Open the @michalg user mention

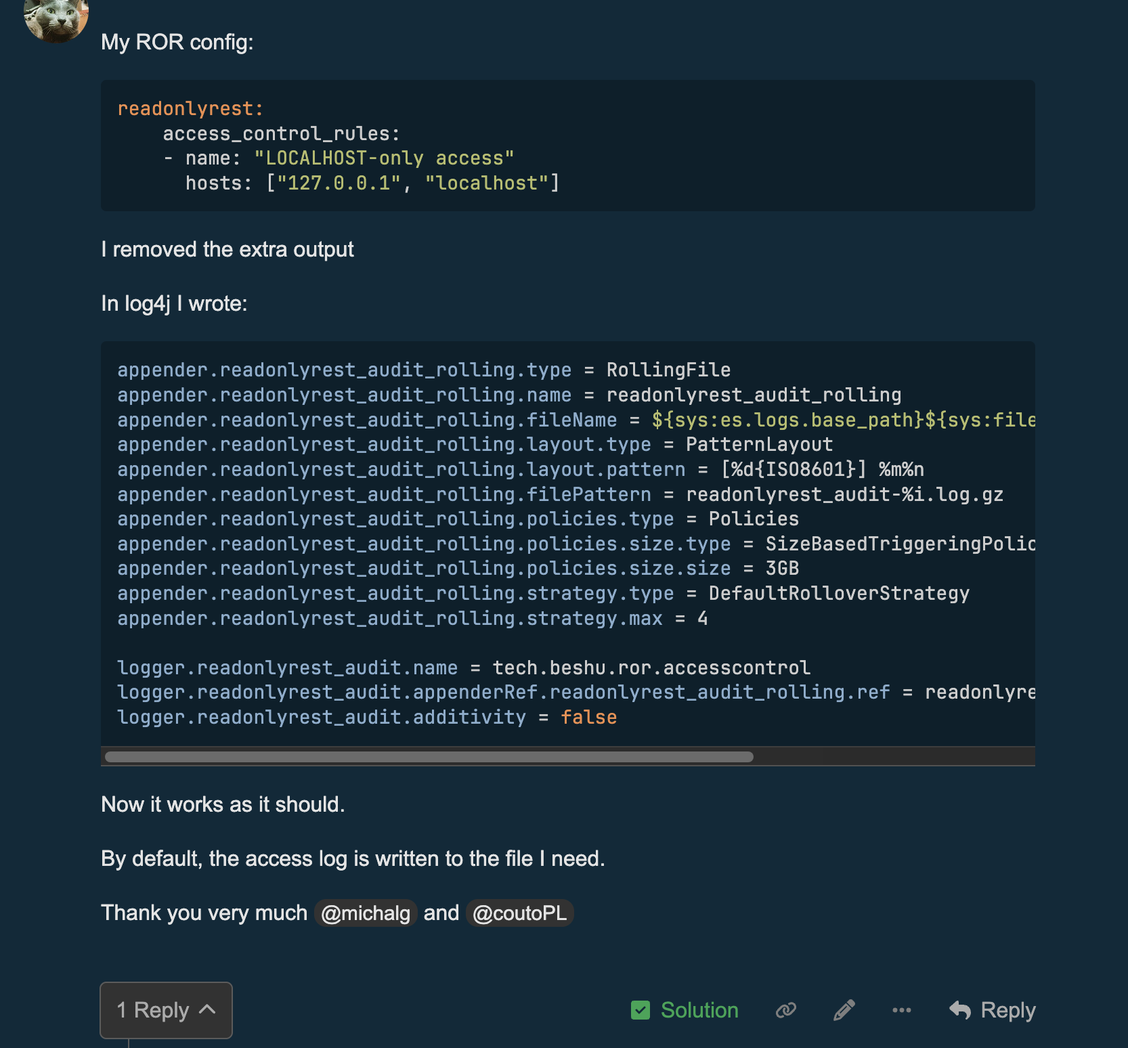[365, 913]
